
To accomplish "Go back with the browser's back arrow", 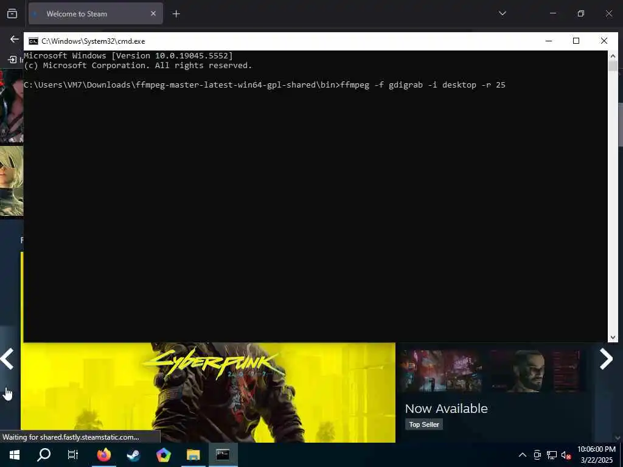I will click(x=15, y=39).
